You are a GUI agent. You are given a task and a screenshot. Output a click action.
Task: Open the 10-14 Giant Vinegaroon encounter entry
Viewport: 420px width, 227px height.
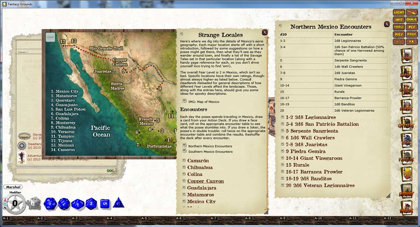(314, 158)
